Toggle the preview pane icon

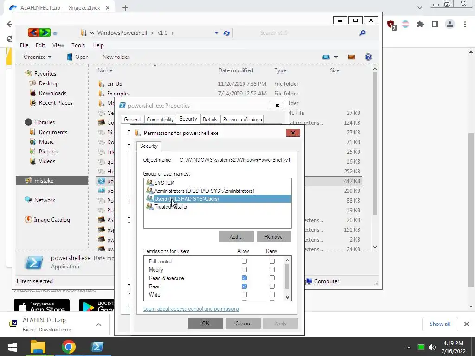pos(352,57)
